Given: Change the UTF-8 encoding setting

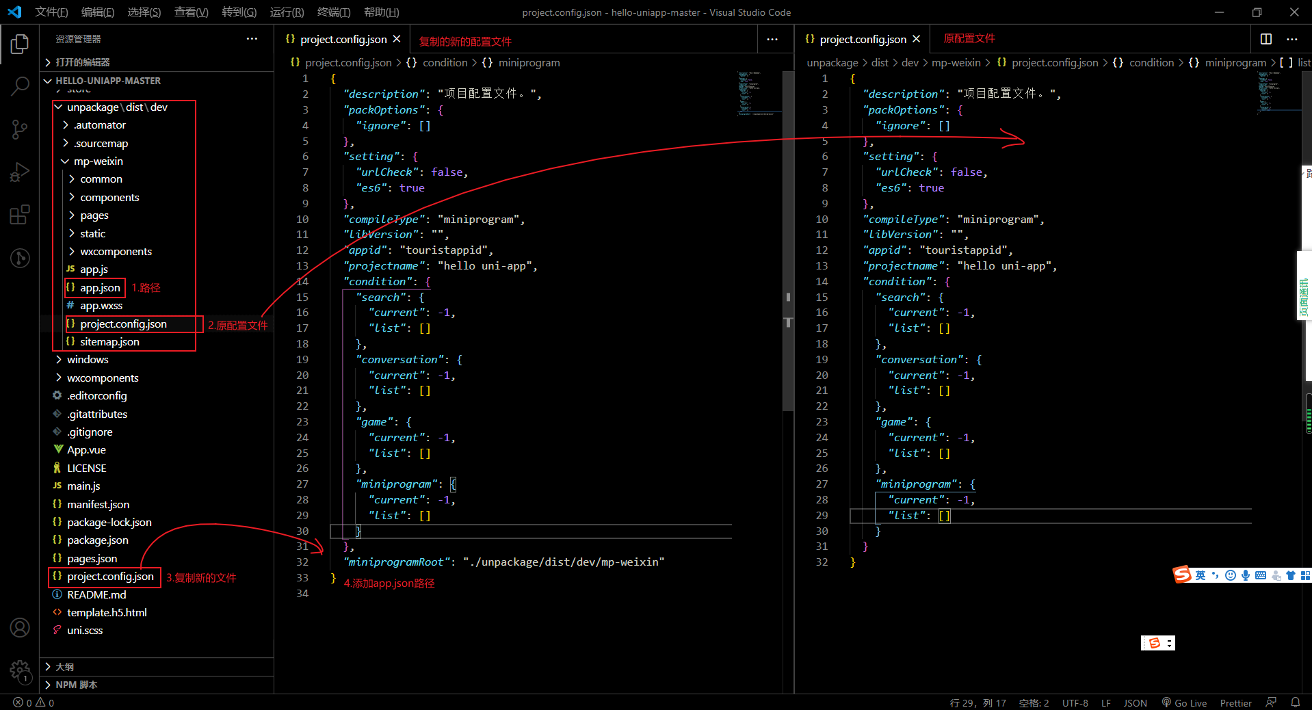Looking at the screenshot, I should point(1075,702).
